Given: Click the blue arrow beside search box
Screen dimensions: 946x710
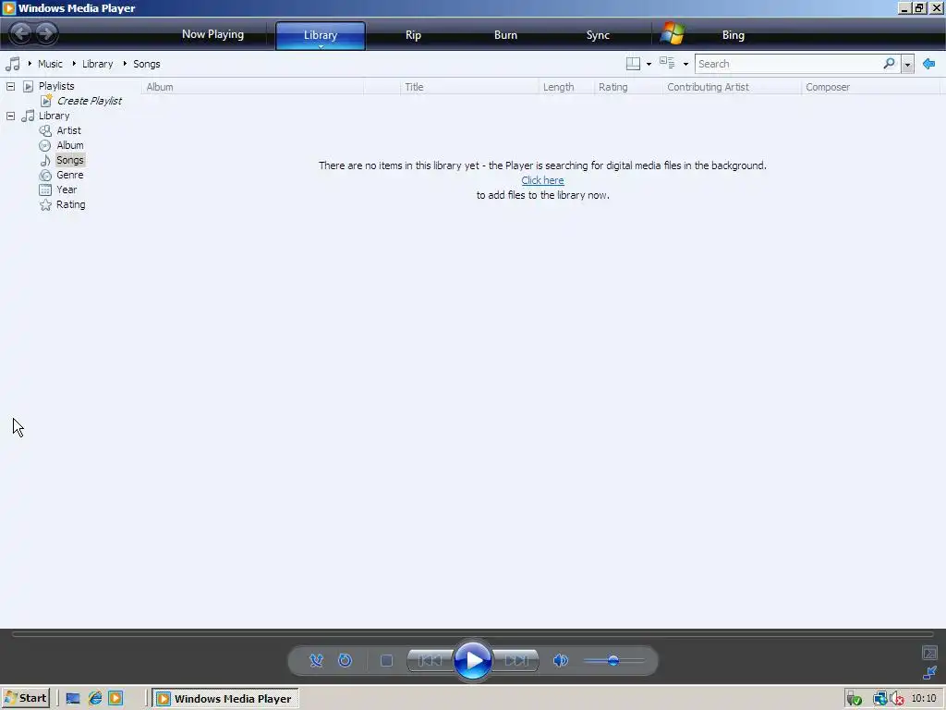Looking at the screenshot, I should 929,64.
